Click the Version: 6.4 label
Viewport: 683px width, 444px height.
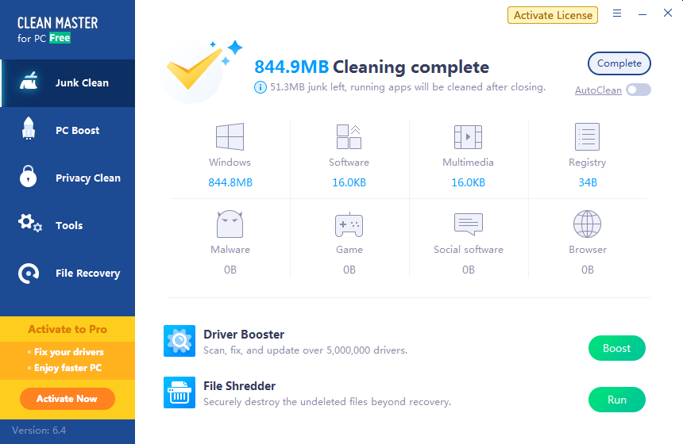[39, 431]
